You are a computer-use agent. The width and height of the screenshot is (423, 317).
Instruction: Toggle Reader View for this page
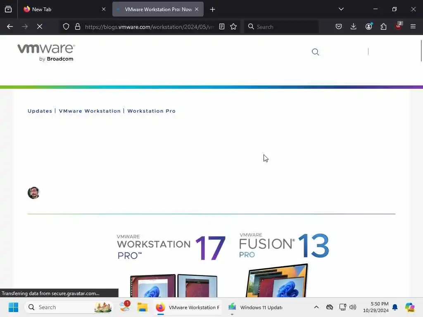coord(222,27)
